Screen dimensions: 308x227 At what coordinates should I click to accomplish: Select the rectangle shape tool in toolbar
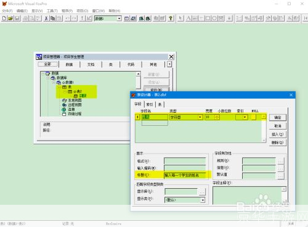pyautogui.click(x=208, y=19)
